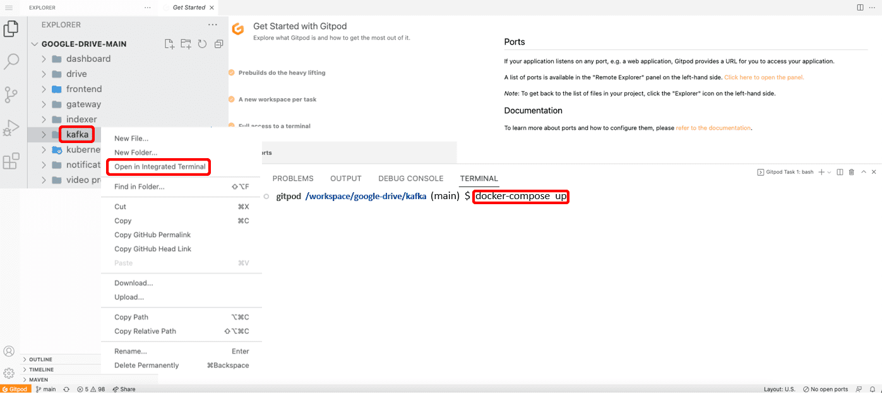Collapse all folders in Explorer icon
This screenshot has width=882, height=397.
(219, 44)
